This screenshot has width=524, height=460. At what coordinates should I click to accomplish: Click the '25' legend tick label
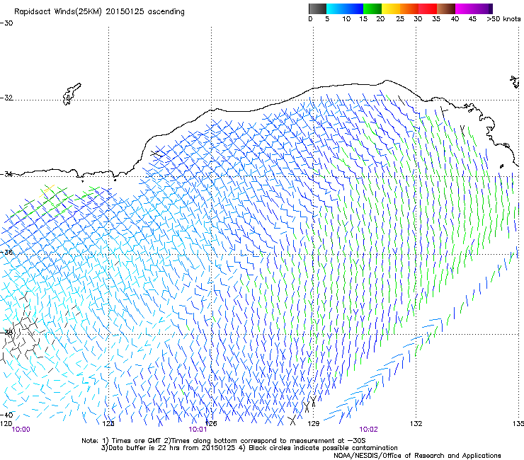coord(400,18)
